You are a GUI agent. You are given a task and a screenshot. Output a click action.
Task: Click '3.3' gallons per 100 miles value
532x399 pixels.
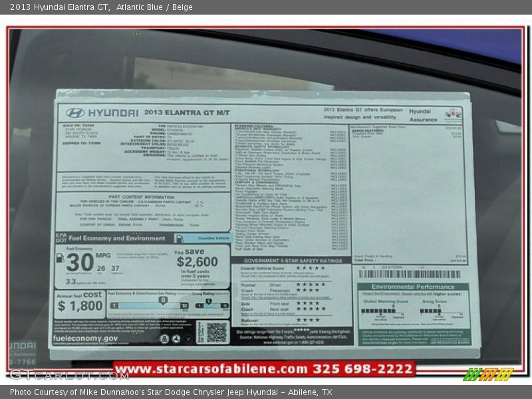(71, 281)
